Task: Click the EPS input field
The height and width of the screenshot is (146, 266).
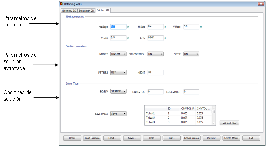Action: point(156,38)
